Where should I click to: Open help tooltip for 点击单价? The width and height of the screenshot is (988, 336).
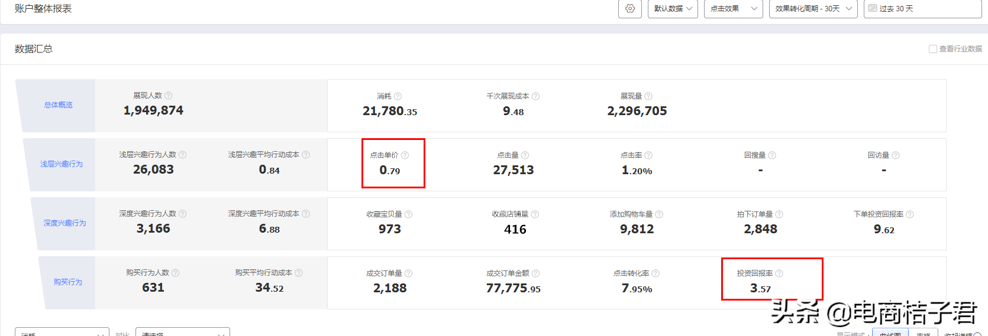405,155
